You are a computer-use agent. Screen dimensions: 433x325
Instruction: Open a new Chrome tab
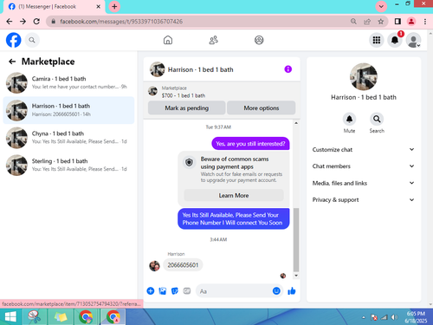pyautogui.click(x=114, y=6)
